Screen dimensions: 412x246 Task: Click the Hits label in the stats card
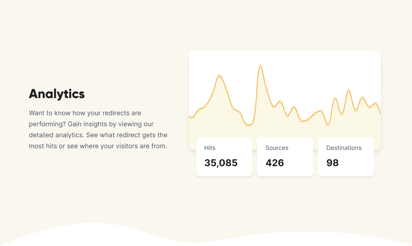(210, 148)
